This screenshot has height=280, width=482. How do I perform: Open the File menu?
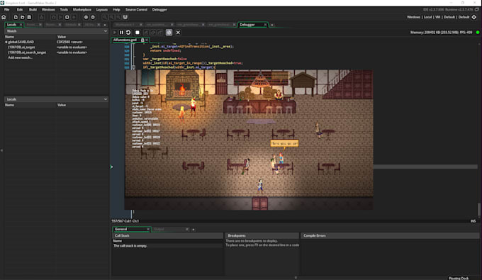point(7,9)
